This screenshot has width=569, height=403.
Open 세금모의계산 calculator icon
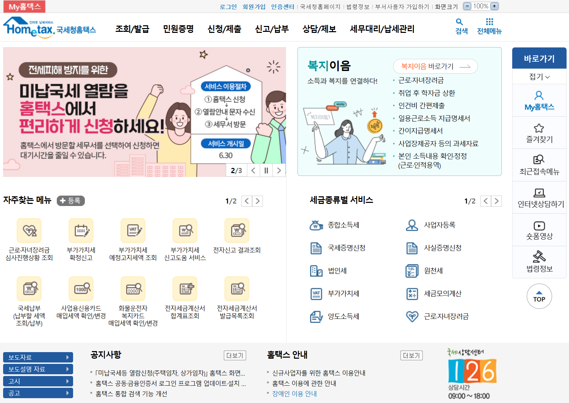[412, 294]
